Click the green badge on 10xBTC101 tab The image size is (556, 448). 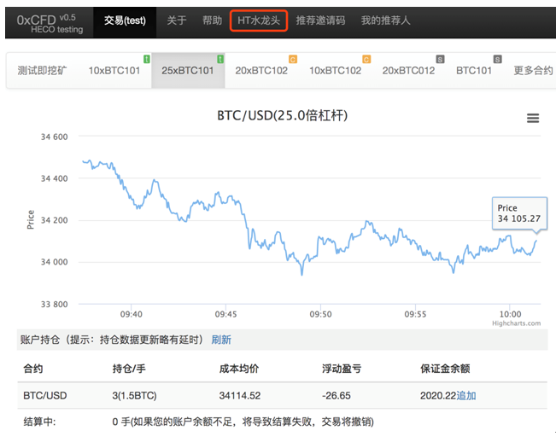pyautogui.click(x=147, y=59)
